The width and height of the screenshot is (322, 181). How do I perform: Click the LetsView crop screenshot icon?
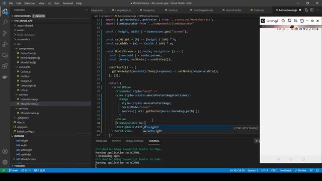pos(295,21)
